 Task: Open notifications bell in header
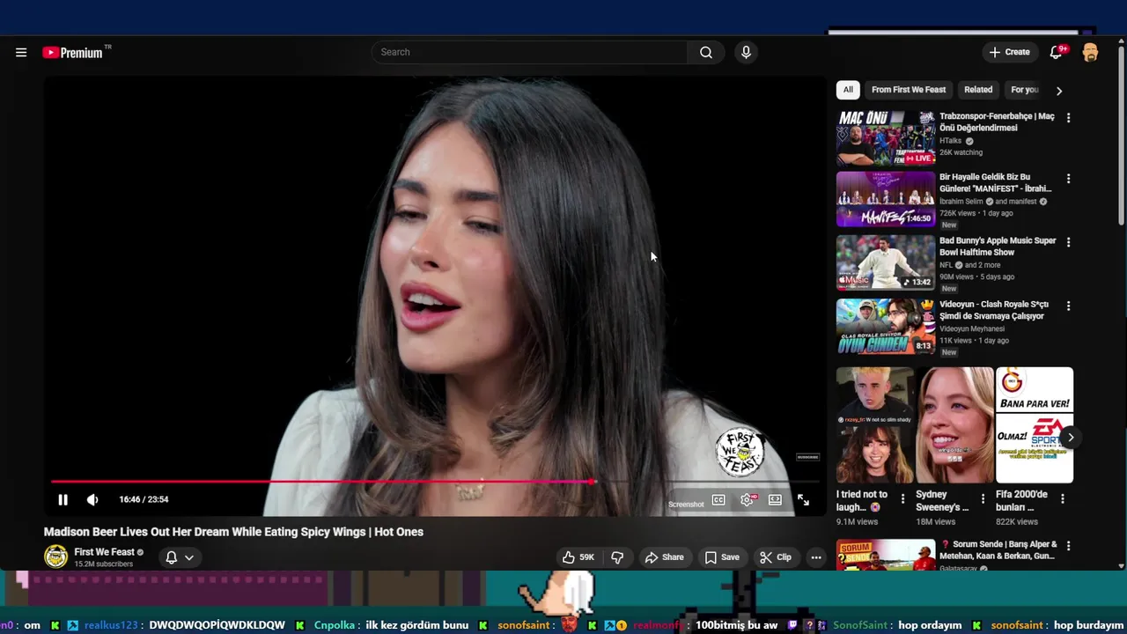(x=1056, y=52)
